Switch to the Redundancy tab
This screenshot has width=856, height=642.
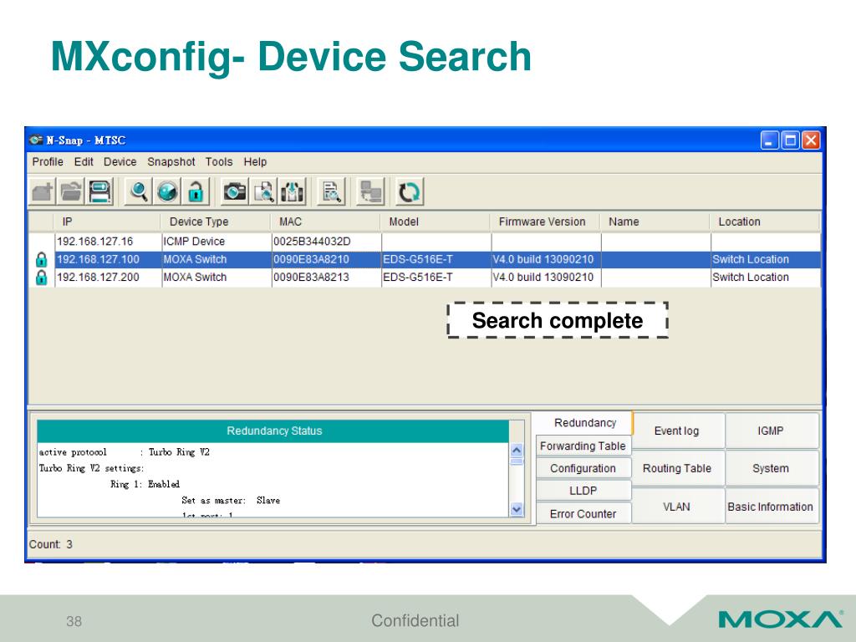(584, 423)
